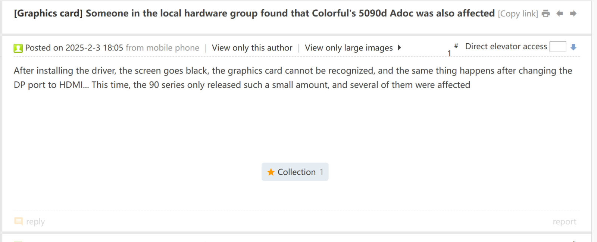Click the reply text link

(x=35, y=222)
